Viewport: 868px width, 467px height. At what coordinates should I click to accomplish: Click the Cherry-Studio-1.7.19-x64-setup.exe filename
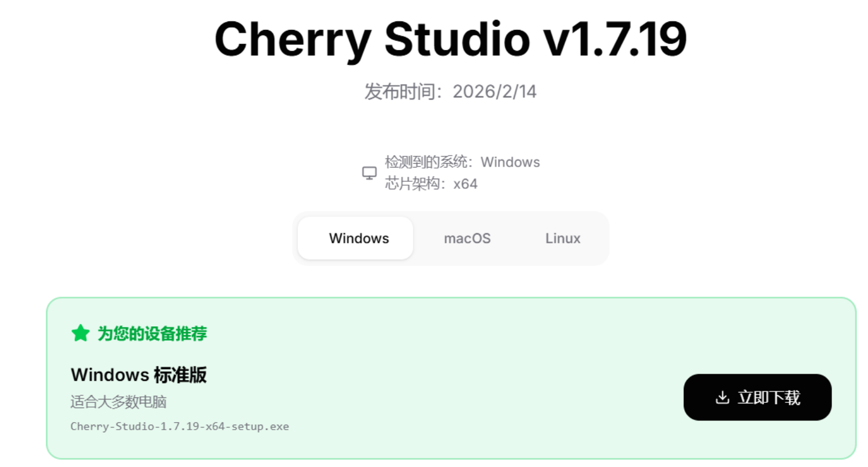point(179,426)
